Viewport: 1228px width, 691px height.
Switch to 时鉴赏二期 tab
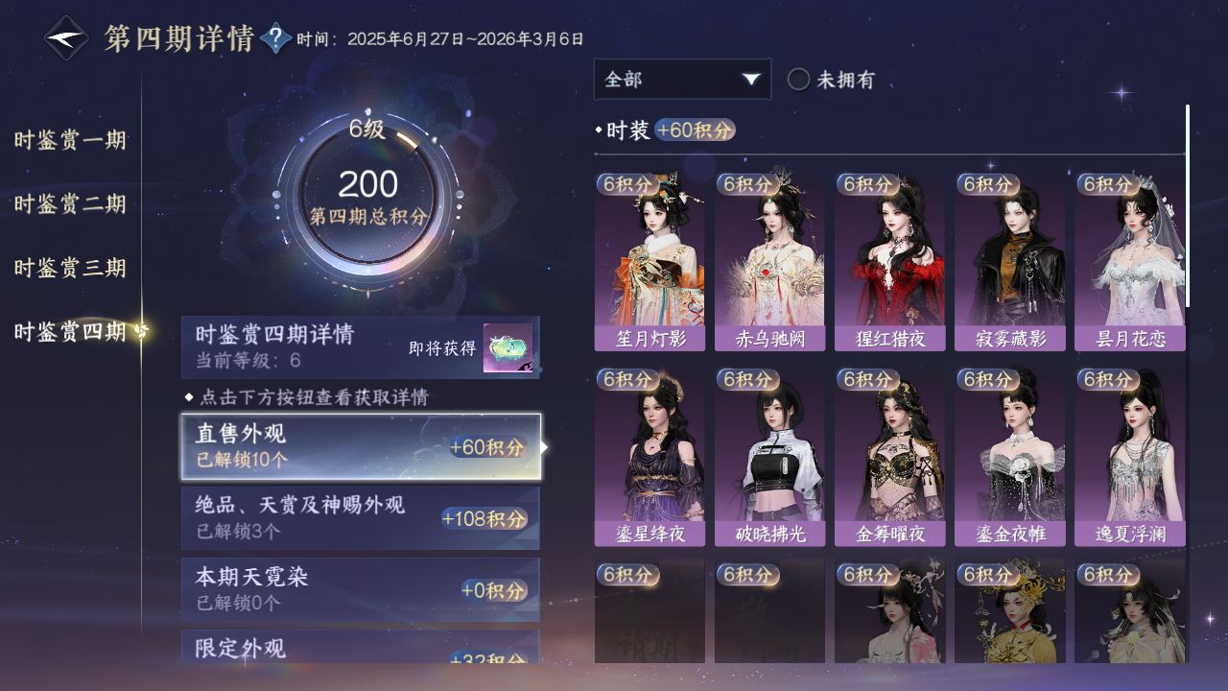[70, 204]
